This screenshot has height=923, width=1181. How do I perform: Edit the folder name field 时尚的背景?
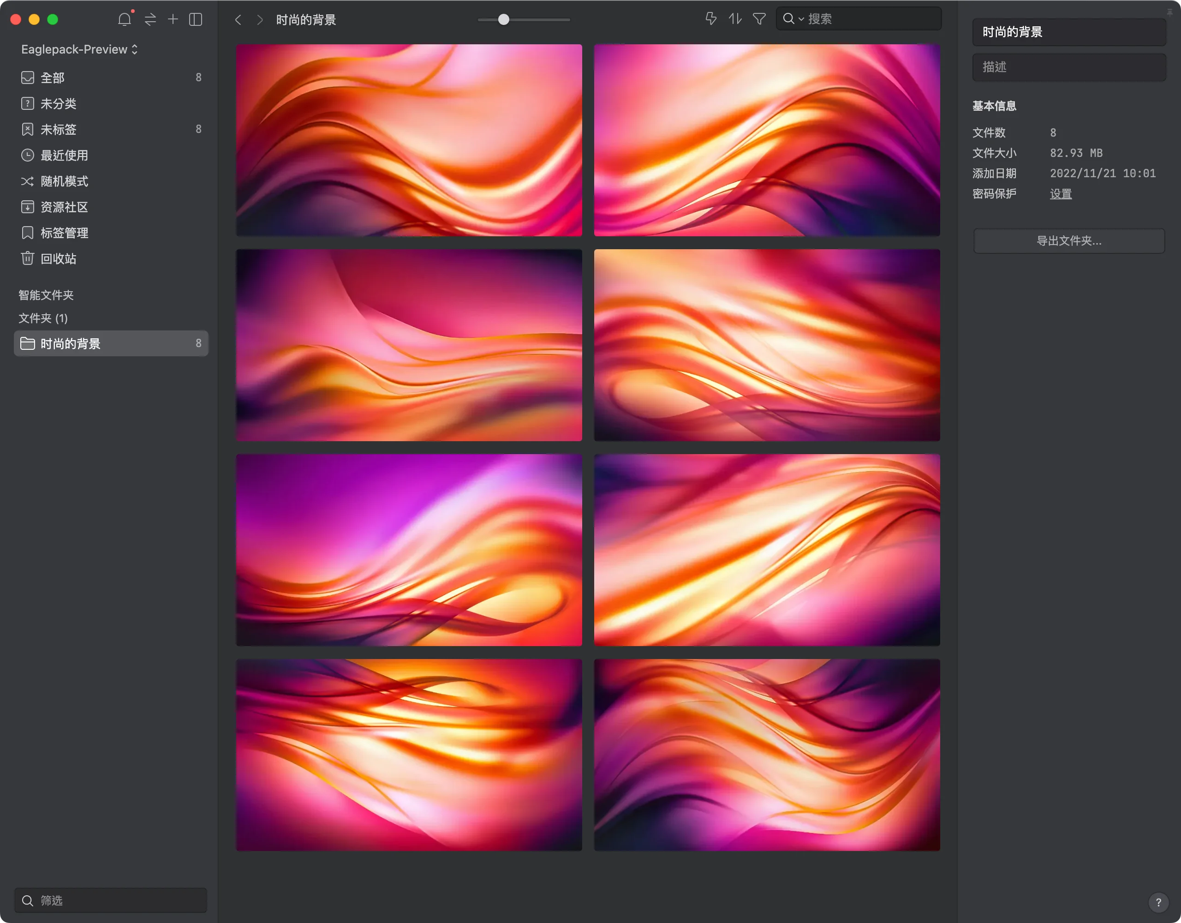click(1068, 32)
